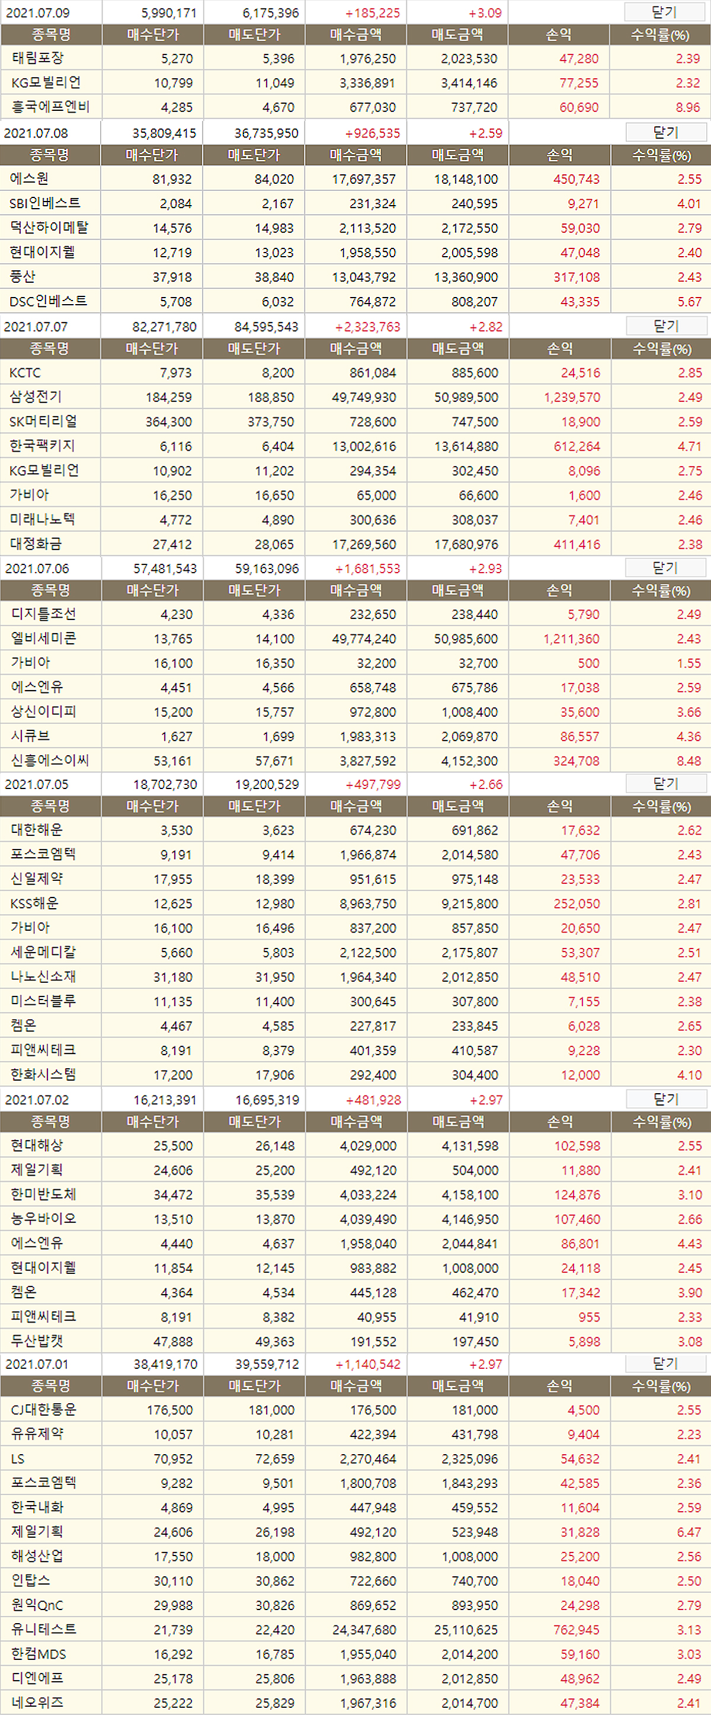This screenshot has width=711, height=1715.
Task: Click stock name 디지틀조선
Action: click(x=44, y=614)
